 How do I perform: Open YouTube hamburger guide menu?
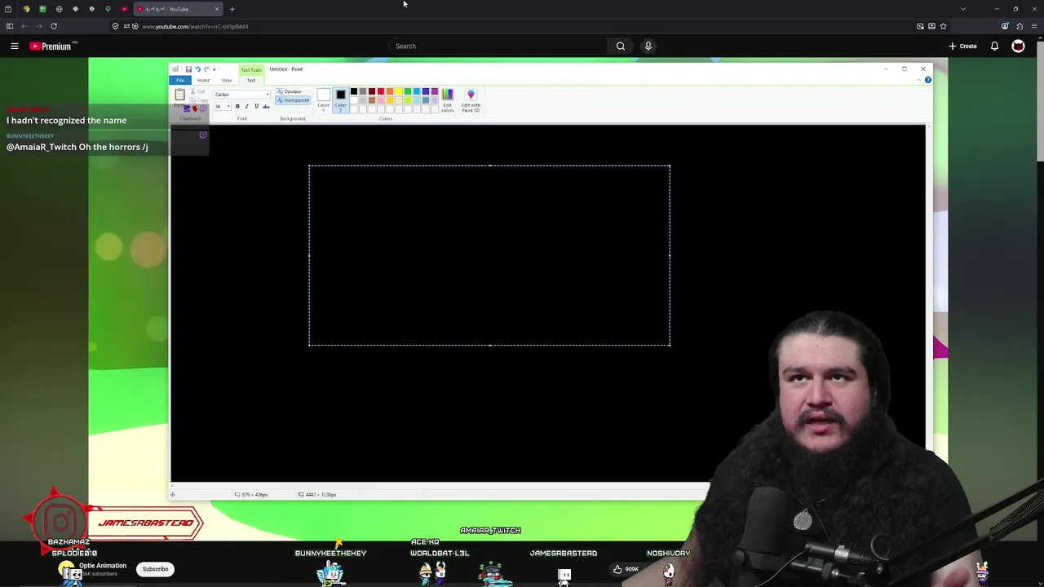coord(14,46)
